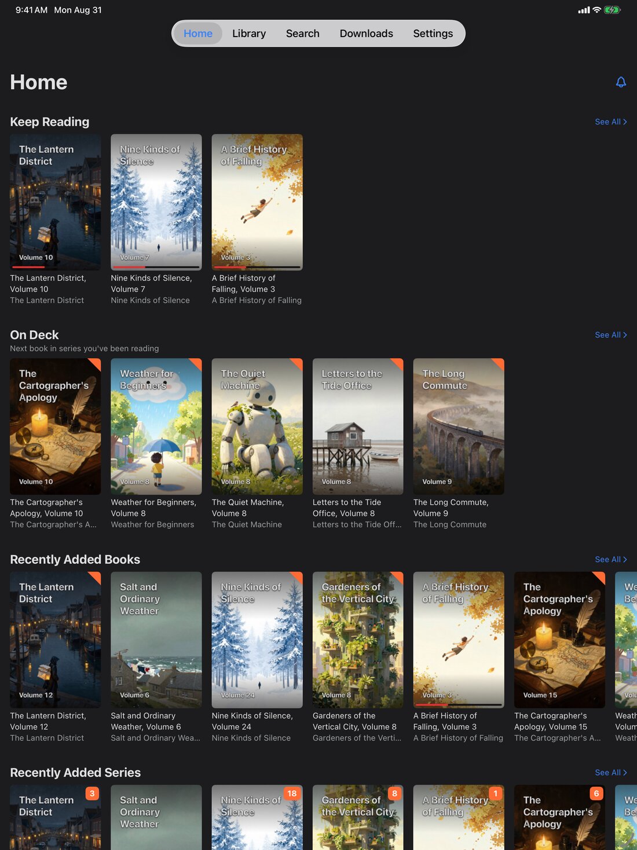Click unread corner marker on Gardeners of the Vertical City Volume 8

398,577
